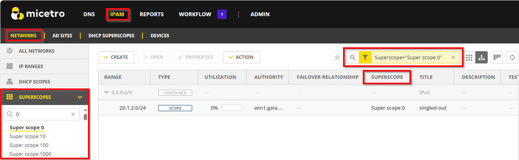Collapse the Superscopes sidebar section
519x160 pixels.
coord(80,97)
